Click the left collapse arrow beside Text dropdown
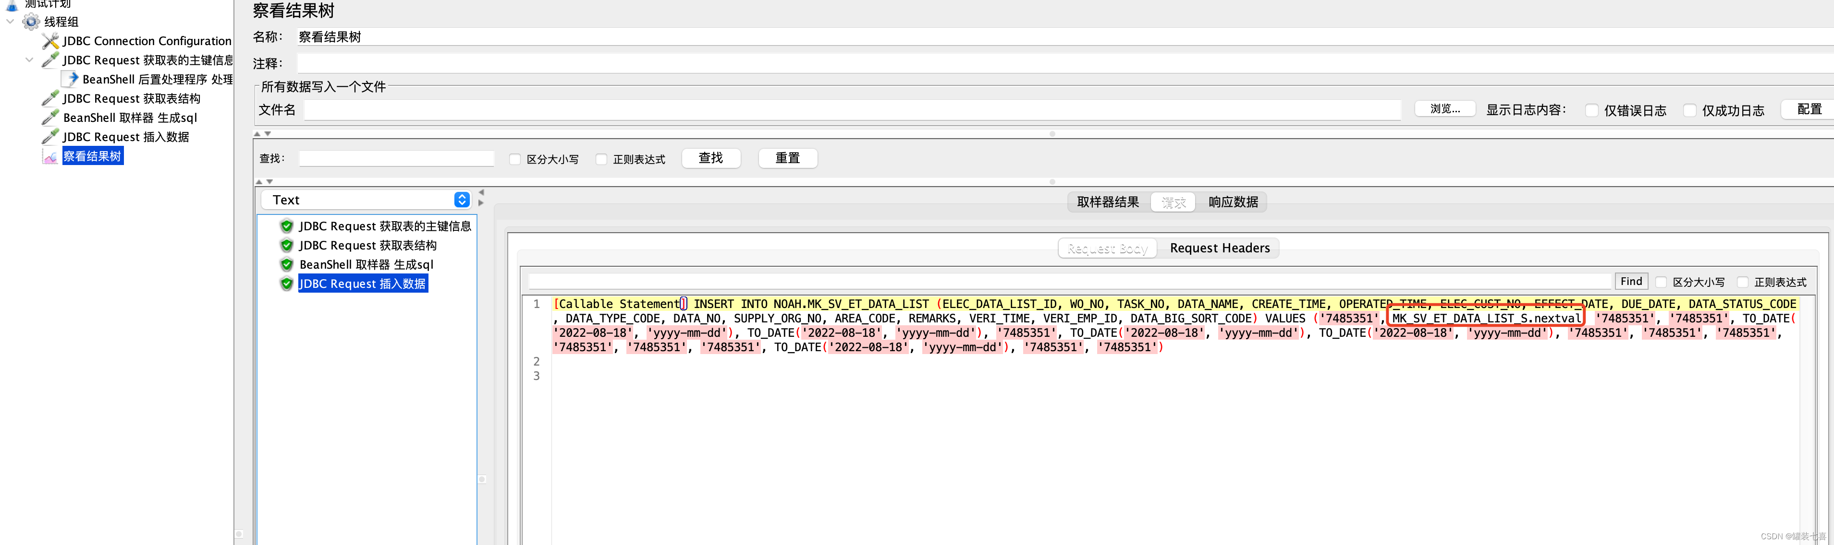1834x545 pixels. pos(481,193)
